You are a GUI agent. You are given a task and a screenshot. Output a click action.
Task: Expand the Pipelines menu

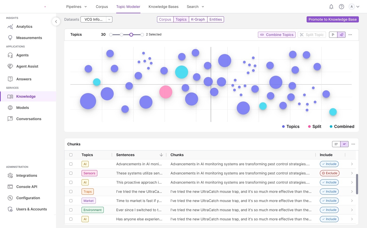tap(76, 7)
